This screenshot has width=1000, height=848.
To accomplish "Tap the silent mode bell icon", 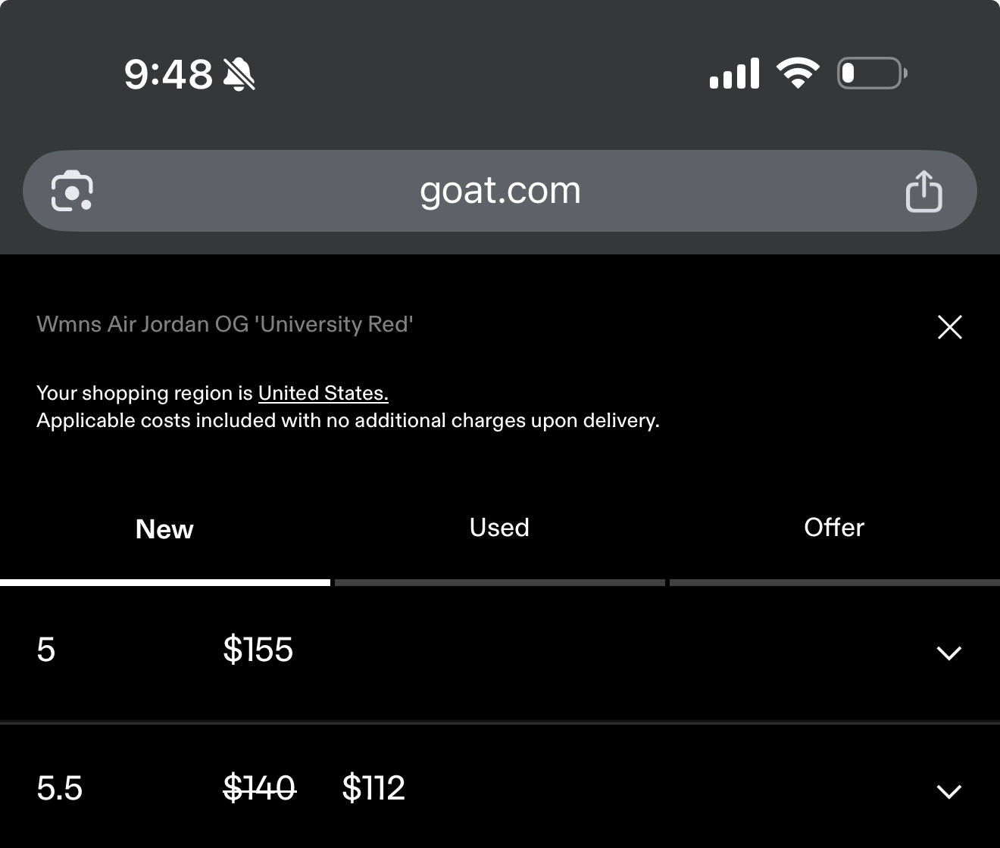I will [239, 75].
